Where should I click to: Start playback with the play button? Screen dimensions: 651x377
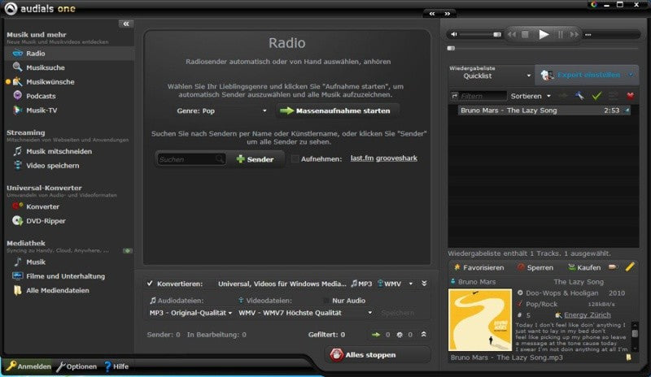pos(544,34)
